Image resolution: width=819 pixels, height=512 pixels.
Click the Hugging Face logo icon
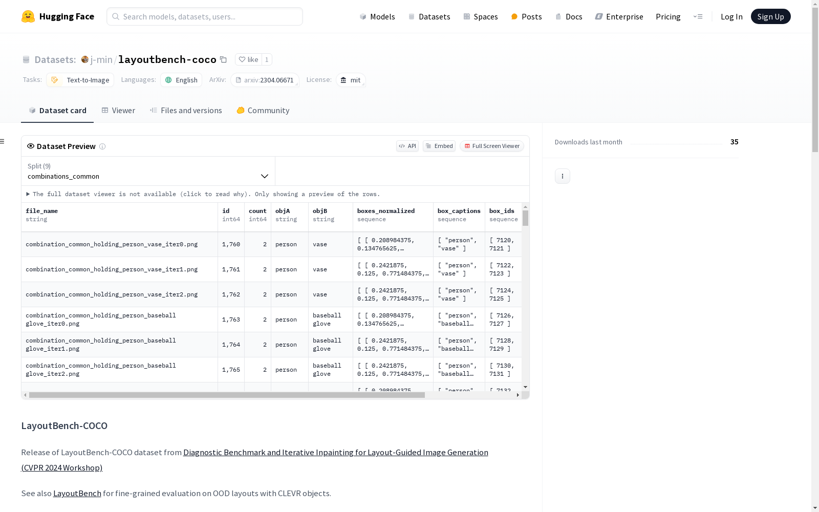coord(28,16)
